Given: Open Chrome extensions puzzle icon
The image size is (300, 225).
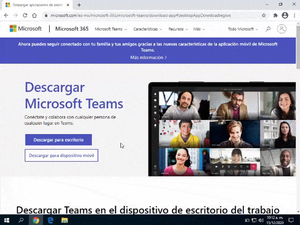Looking at the screenshot, I should (275, 16).
